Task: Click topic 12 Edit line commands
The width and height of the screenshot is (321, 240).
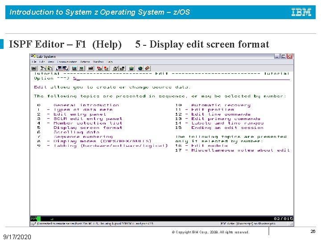Action: (213, 114)
